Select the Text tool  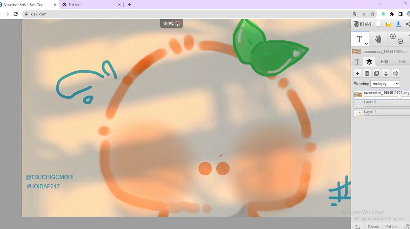point(359,39)
